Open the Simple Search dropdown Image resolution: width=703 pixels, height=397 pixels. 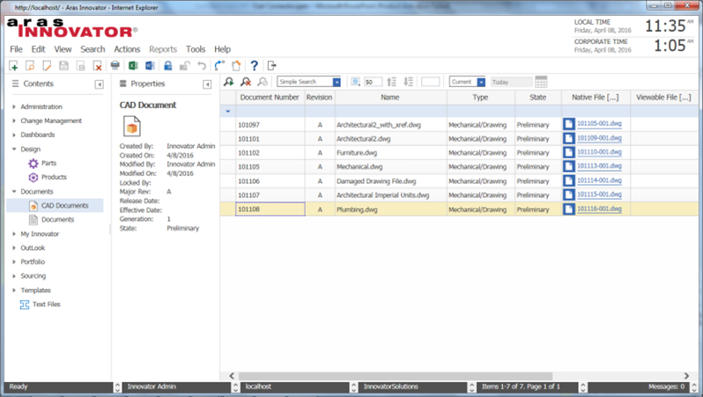click(337, 82)
